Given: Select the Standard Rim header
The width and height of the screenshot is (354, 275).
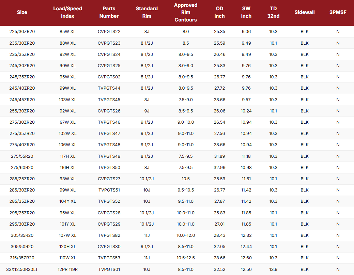Looking at the screenshot, I should tap(147, 12).
